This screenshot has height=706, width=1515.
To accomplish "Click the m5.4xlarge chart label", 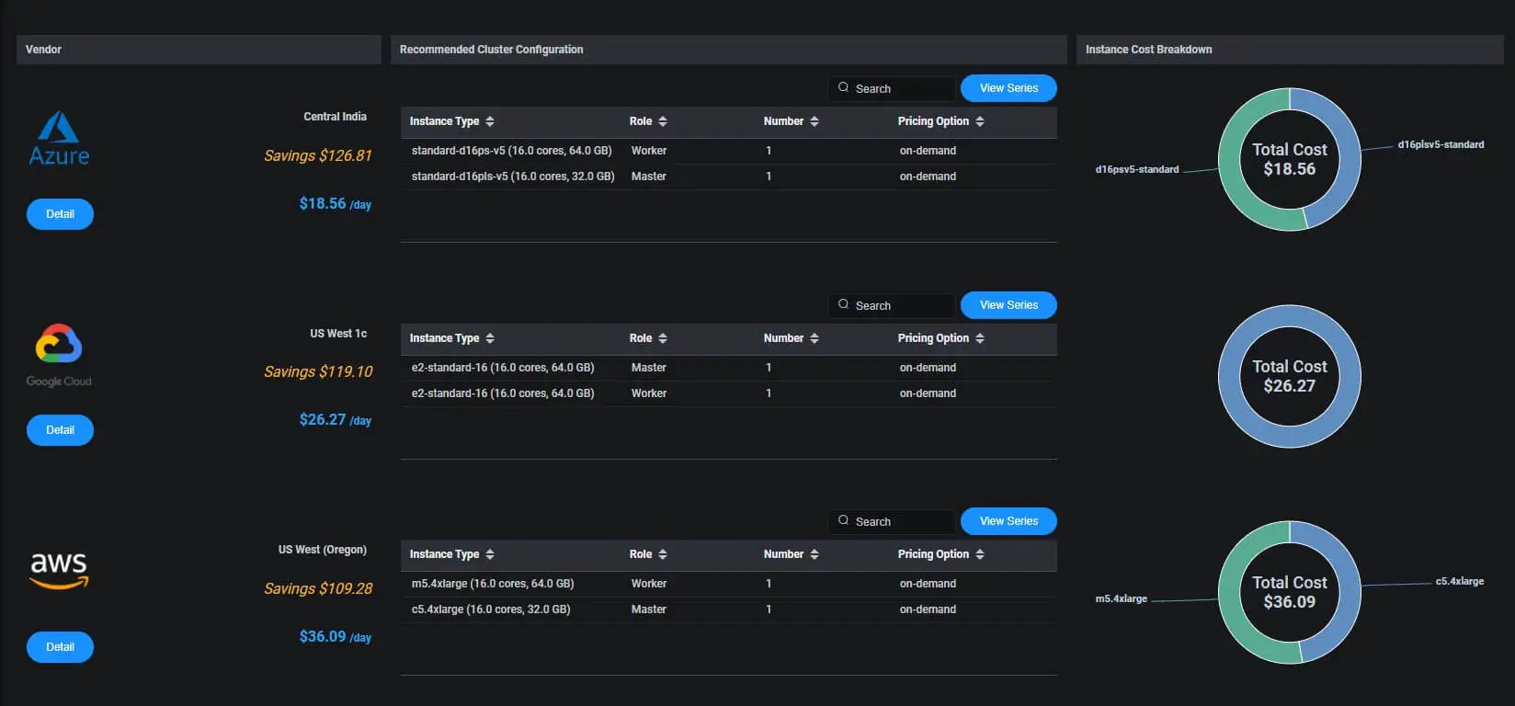I will [x=1122, y=598].
